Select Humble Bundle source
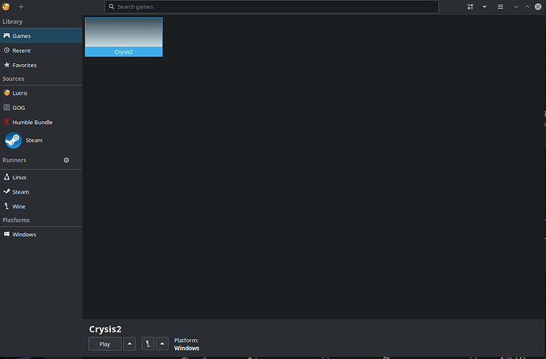The height and width of the screenshot is (359, 546). 41,123
